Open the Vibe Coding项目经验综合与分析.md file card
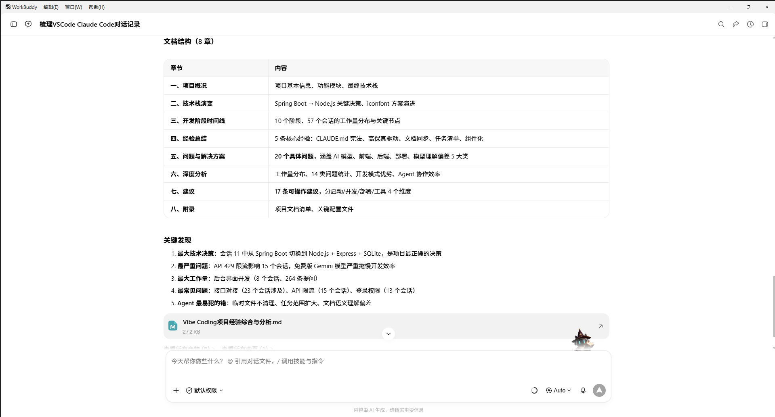This screenshot has width=775, height=417. point(386,326)
